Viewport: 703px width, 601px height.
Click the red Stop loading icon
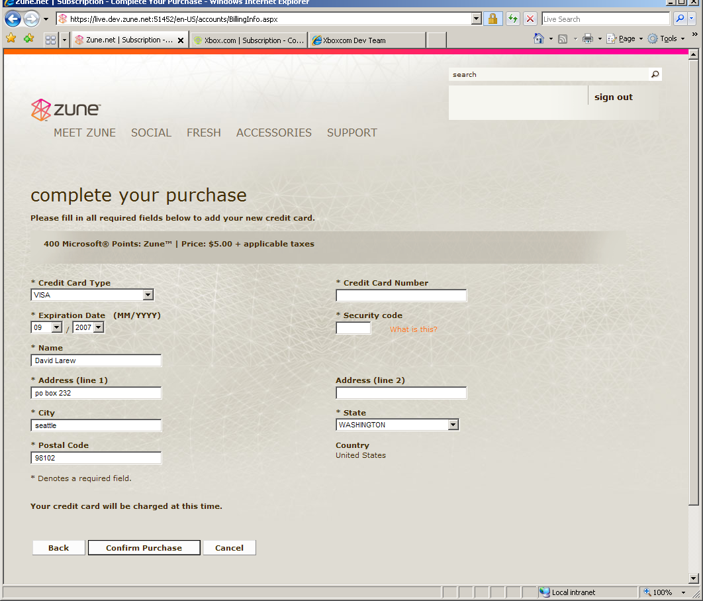(530, 19)
